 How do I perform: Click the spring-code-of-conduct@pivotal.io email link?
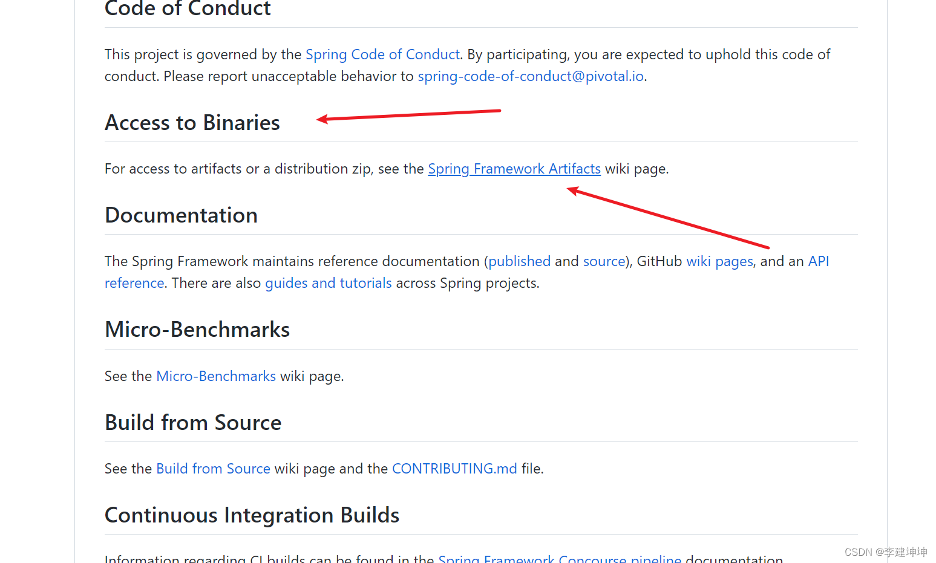tap(531, 76)
